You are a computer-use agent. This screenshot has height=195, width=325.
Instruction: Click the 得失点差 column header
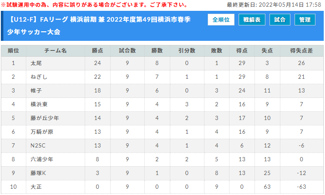coord(302,51)
